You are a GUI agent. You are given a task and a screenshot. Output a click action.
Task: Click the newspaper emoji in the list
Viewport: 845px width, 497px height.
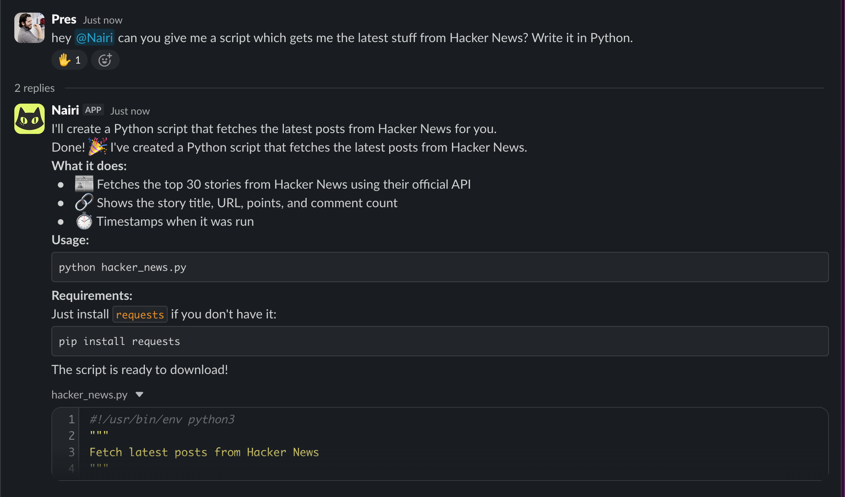84,184
